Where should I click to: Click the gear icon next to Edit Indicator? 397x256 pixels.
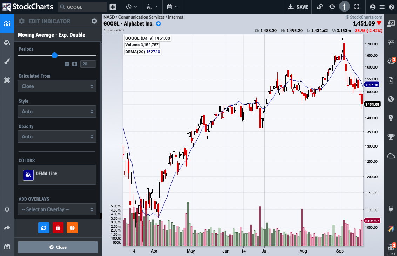[x=22, y=21]
